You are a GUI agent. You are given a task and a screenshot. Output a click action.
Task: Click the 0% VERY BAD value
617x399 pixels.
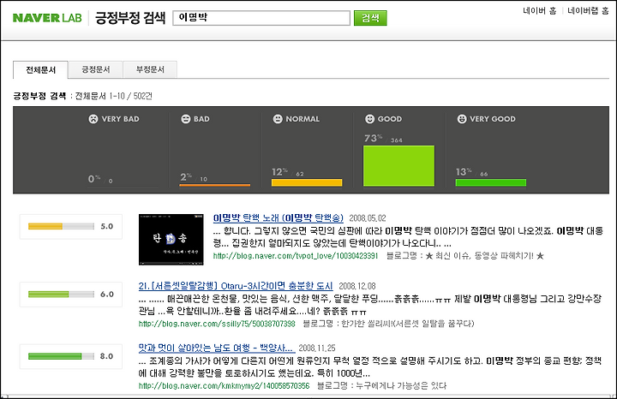point(94,179)
